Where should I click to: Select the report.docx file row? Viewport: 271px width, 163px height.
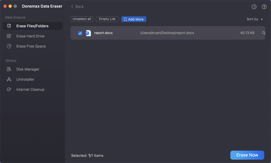[163, 33]
